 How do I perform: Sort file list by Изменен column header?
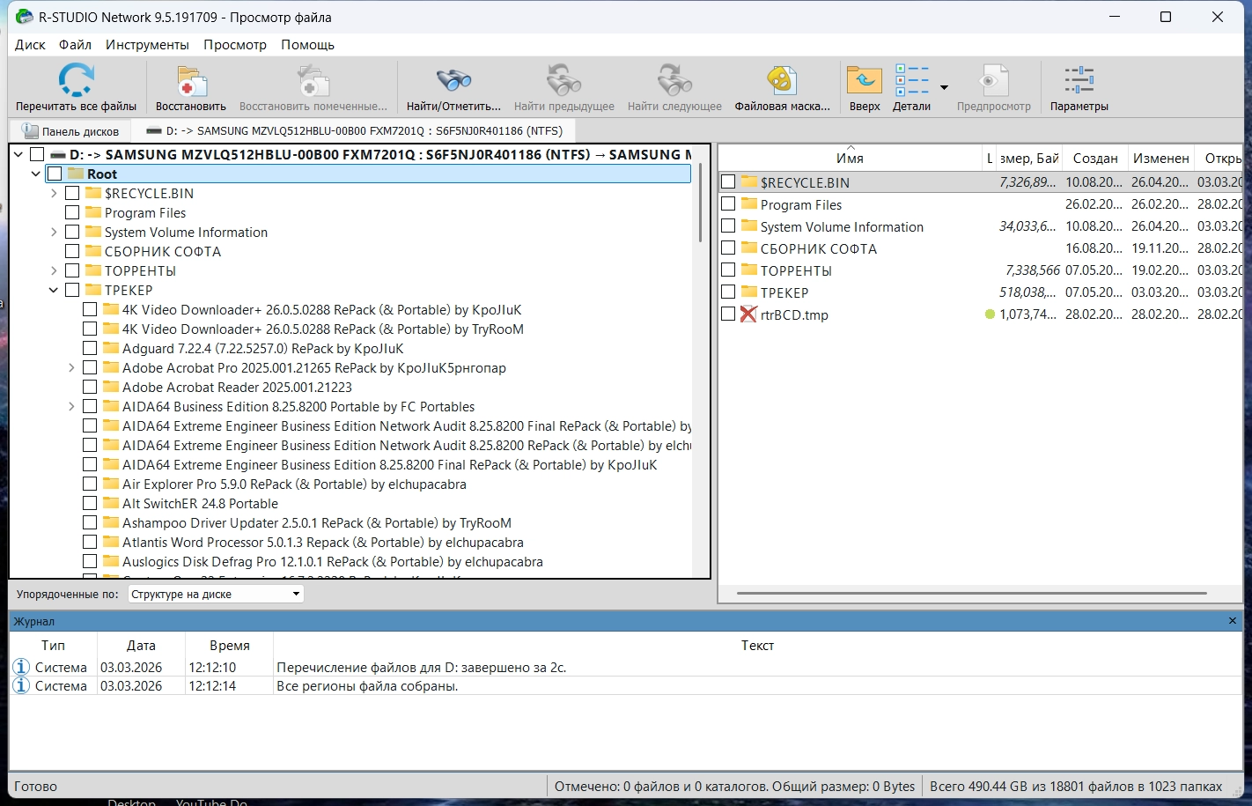point(1160,158)
